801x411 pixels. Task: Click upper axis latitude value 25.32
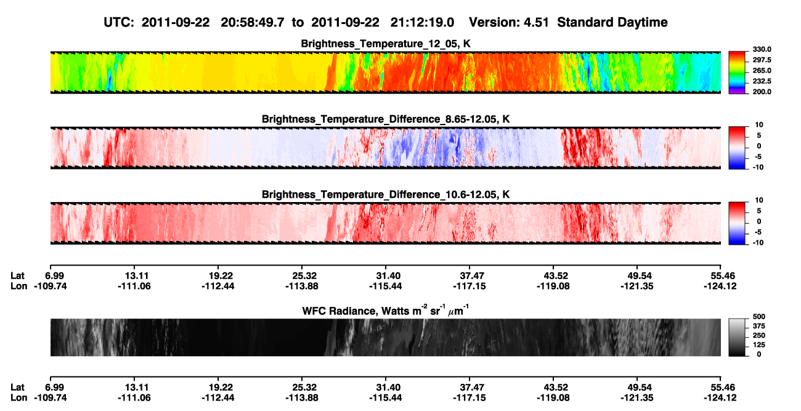305,275
